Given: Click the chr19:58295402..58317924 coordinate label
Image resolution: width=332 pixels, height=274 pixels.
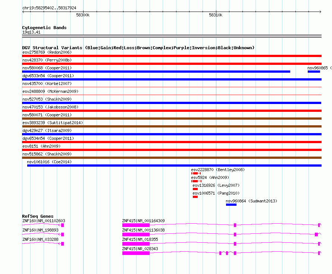Looking at the screenshot, I should pyautogui.click(x=49, y=8).
